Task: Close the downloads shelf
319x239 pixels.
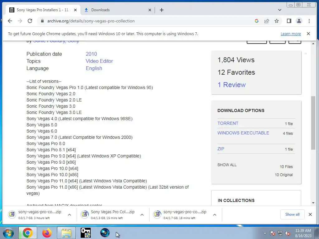Action: click(x=310, y=214)
